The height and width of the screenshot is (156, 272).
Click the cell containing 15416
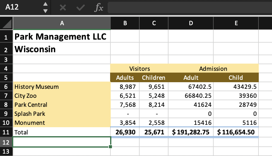(191, 123)
